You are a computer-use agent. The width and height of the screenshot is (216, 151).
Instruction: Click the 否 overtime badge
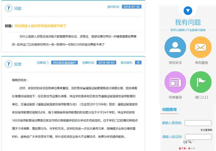click(x=138, y=63)
